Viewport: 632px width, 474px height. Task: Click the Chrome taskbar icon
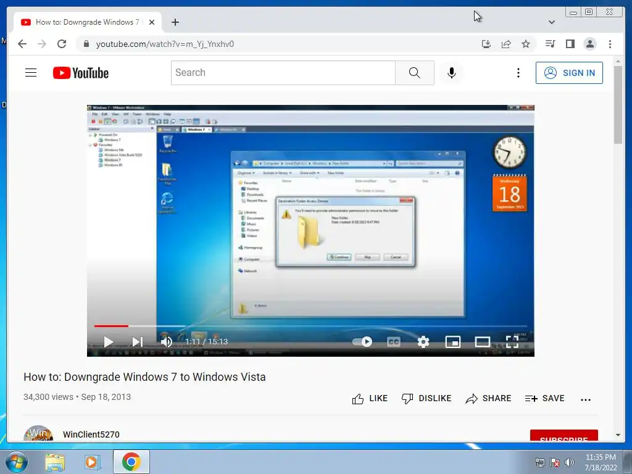[x=131, y=462]
